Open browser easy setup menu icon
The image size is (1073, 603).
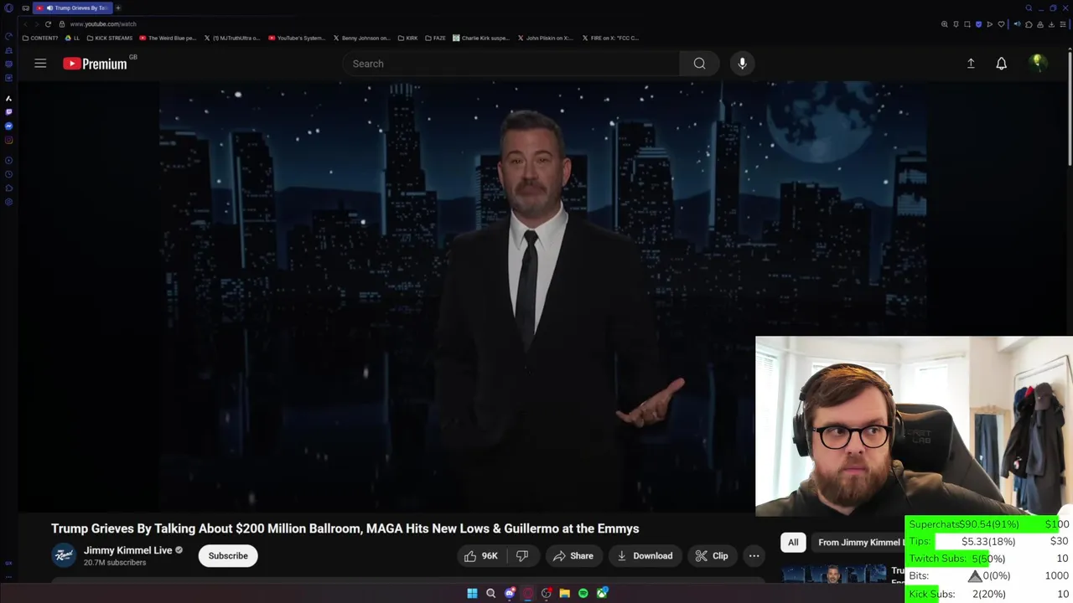coord(1063,24)
